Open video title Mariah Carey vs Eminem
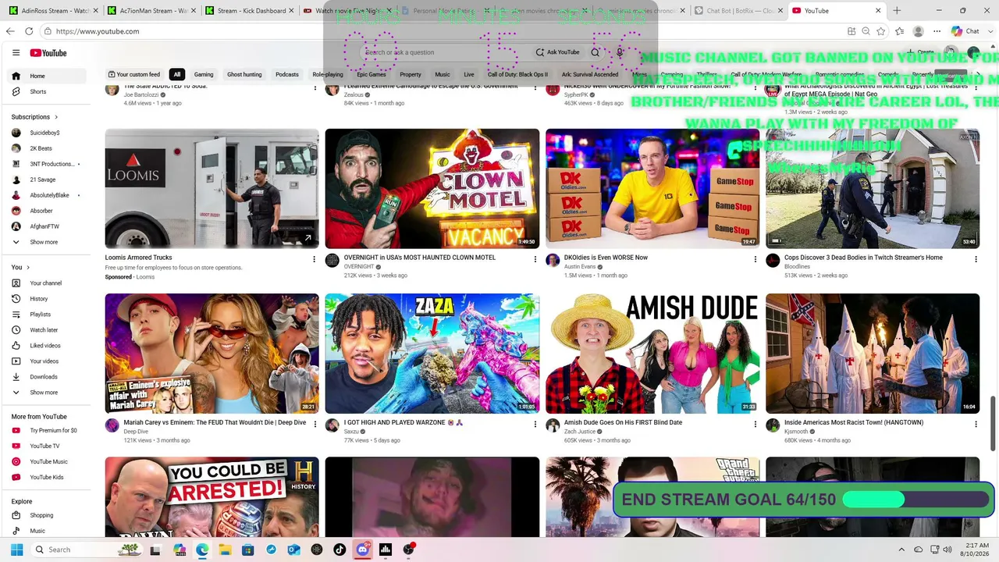This screenshot has width=999, height=562. click(x=215, y=422)
